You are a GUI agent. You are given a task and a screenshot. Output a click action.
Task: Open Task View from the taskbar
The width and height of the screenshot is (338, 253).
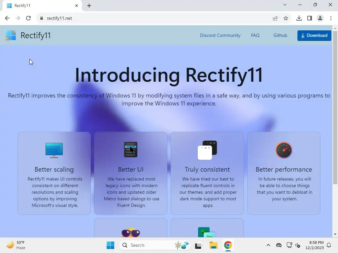pyautogui.click(x=198, y=245)
